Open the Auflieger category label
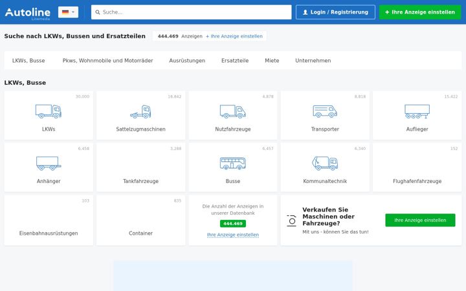This screenshot has height=291, width=466. (x=417, y=129)
